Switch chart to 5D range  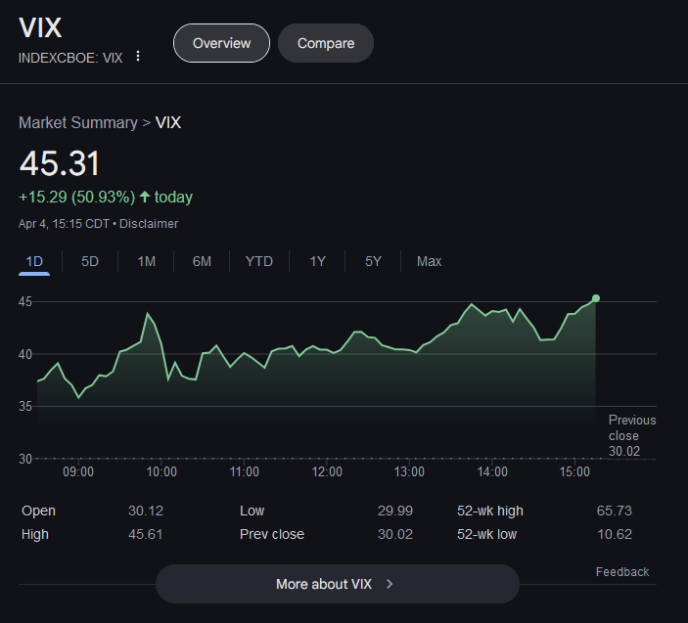pyautogui.click(x=90, y=262)
